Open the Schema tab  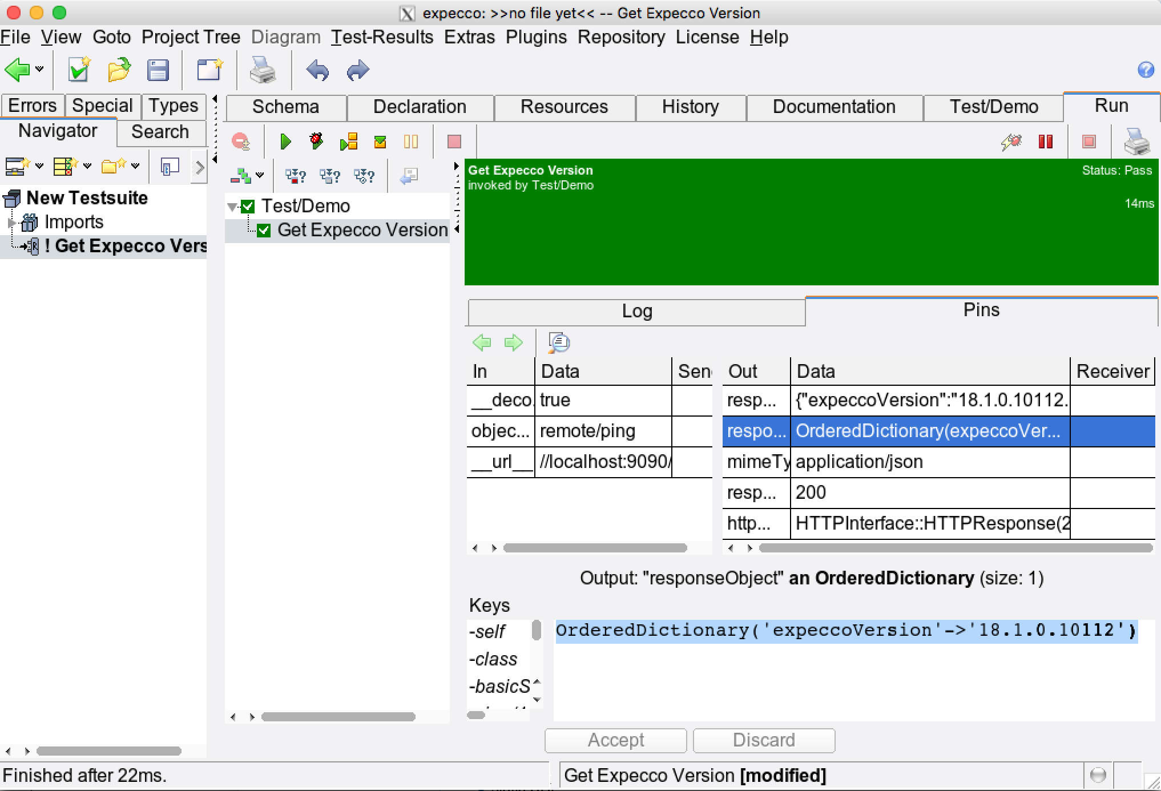click(x=285, y=107)
